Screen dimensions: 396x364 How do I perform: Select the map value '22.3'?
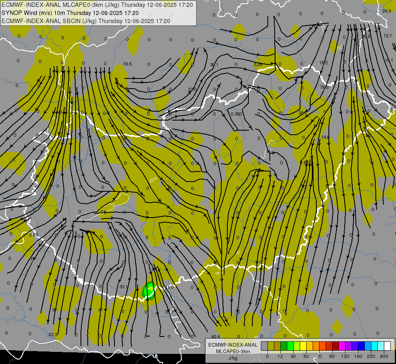(53, 334)
